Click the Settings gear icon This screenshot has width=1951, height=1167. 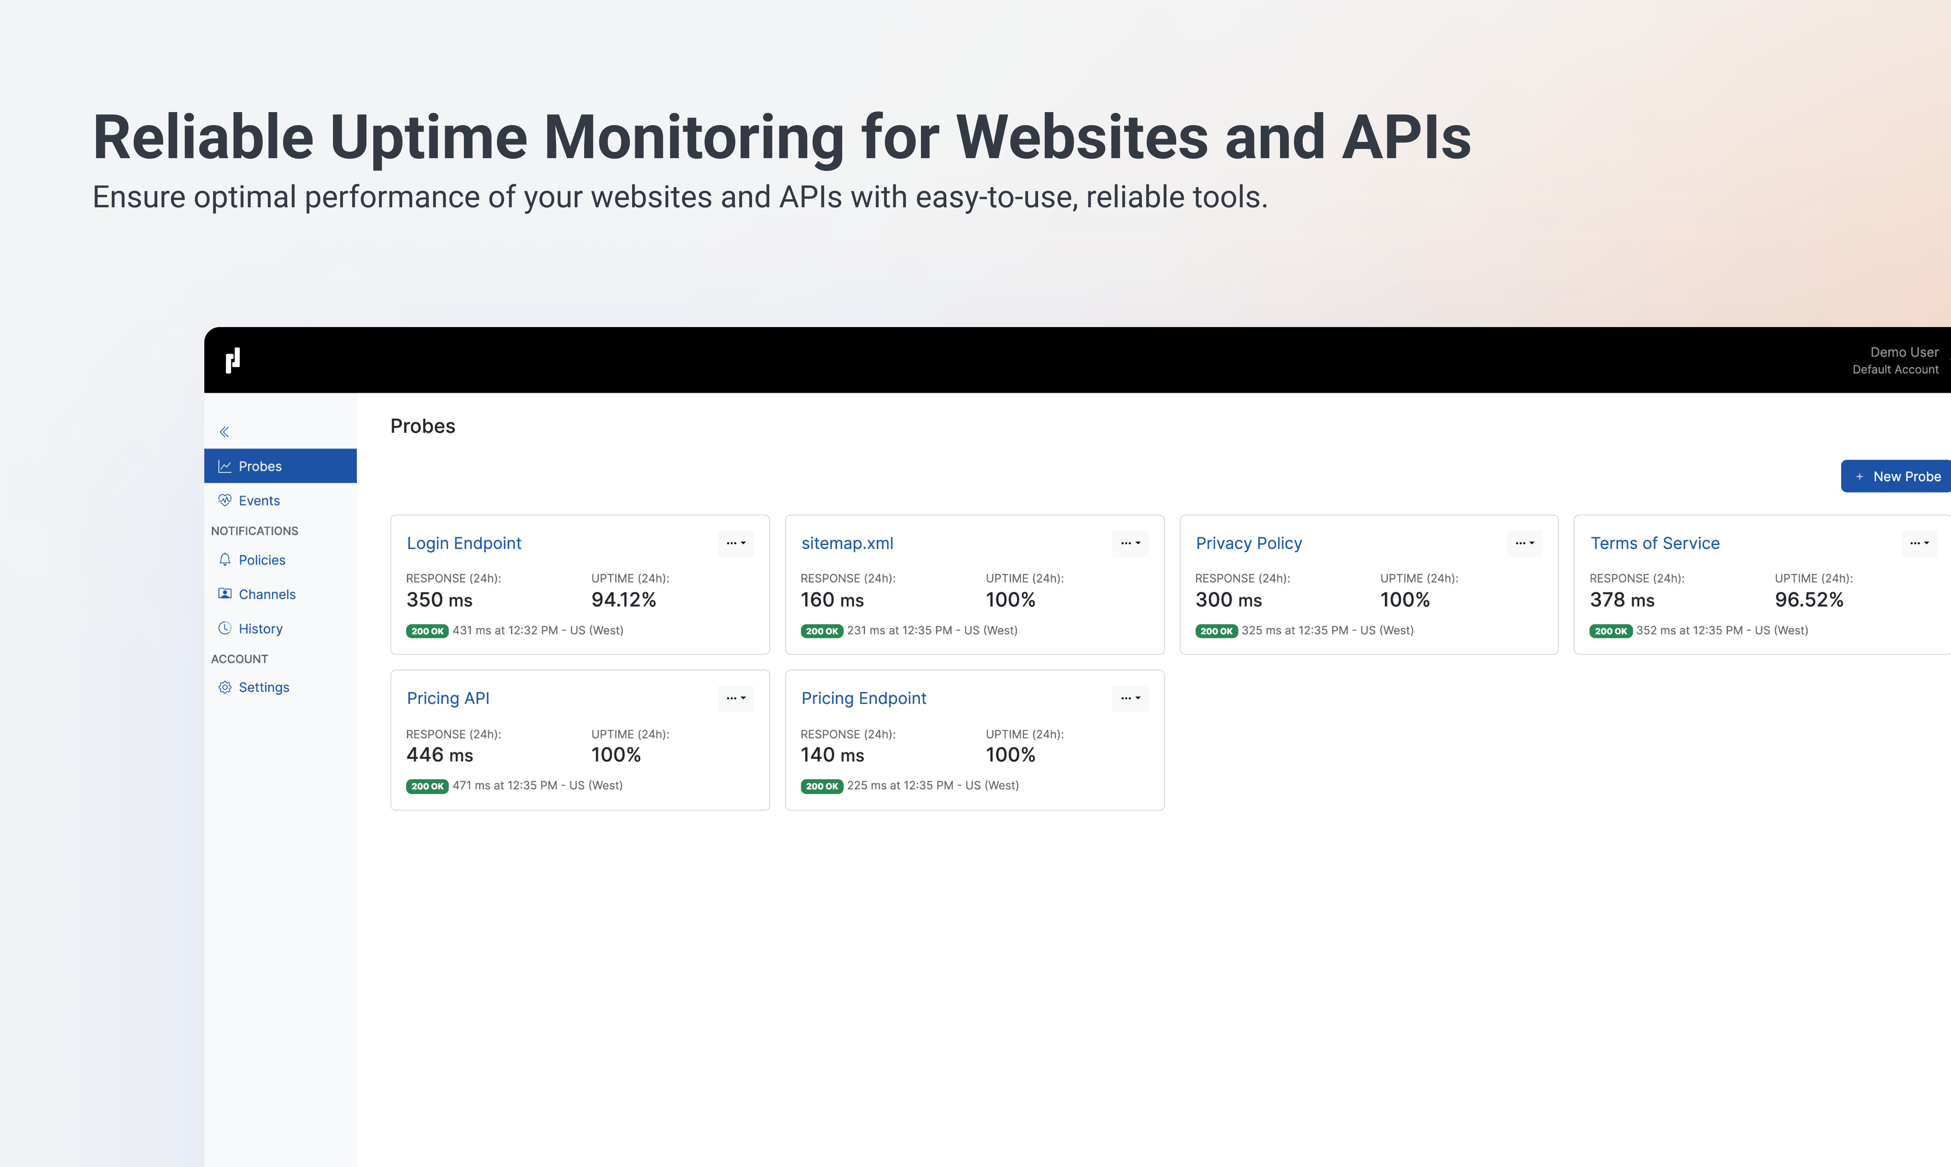click(225, 687)
